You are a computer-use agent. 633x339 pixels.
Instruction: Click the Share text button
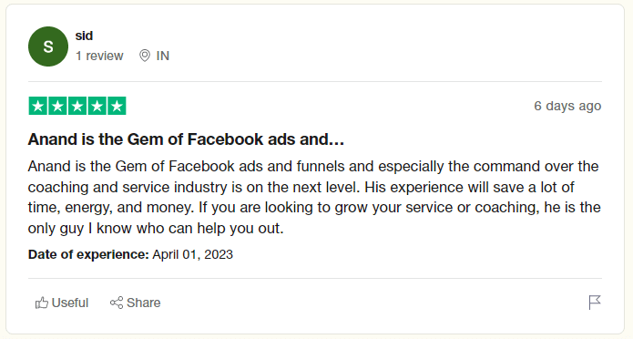tap(143, 303)
